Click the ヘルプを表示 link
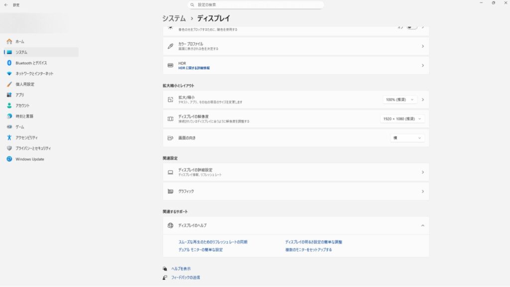 181,269
